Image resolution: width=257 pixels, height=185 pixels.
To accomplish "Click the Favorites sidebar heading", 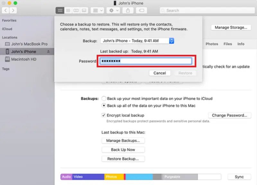I will click(x=9, y=21).
